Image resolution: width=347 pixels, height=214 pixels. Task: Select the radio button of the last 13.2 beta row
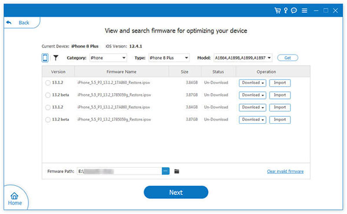[x=48, y=120]
